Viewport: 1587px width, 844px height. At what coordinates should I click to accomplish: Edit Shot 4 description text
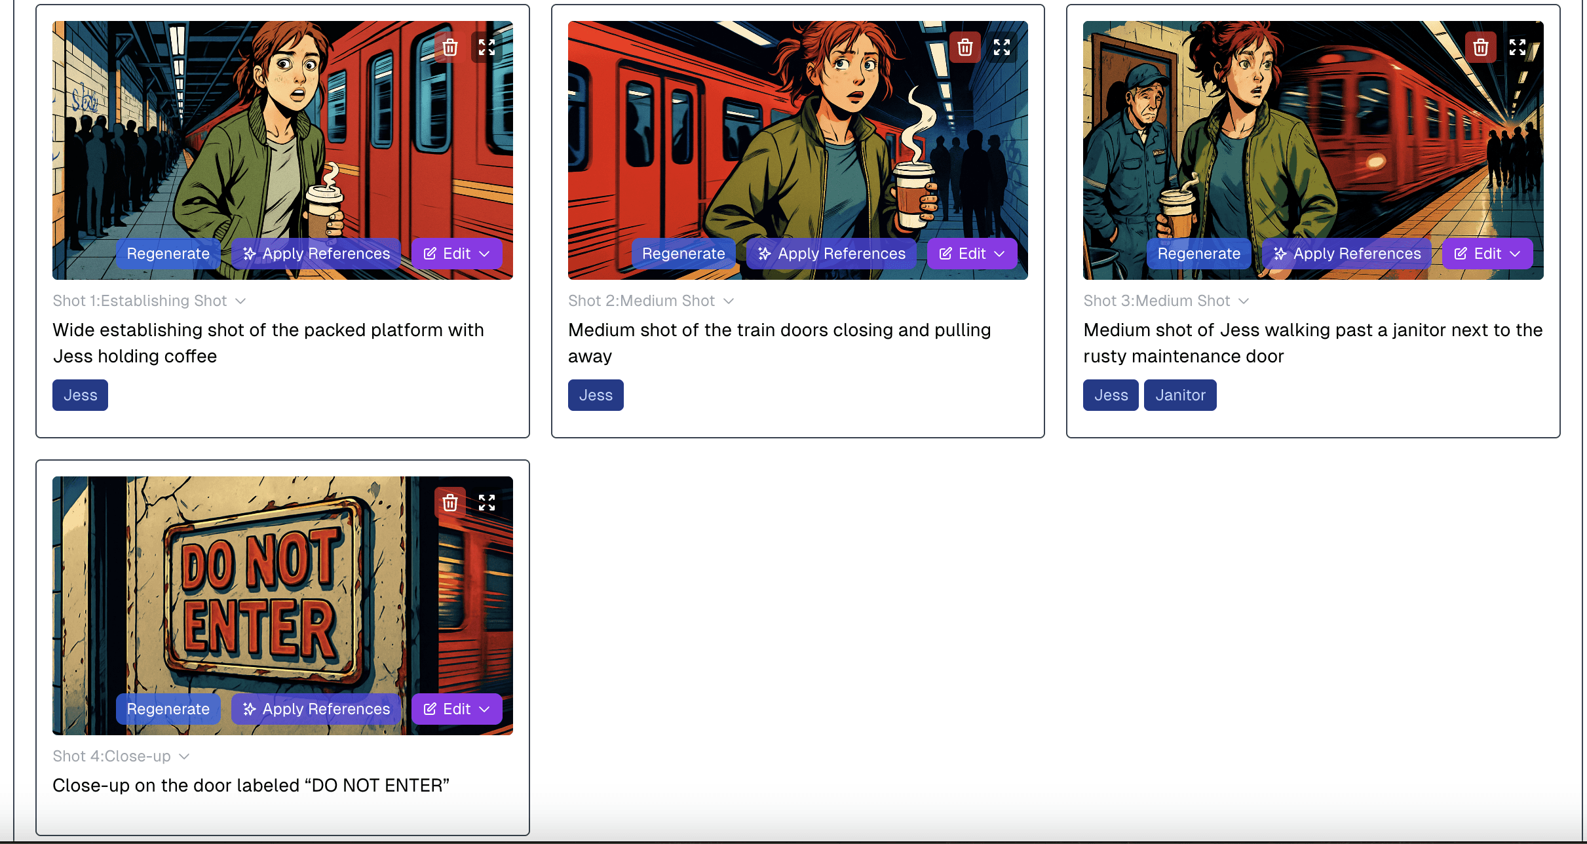coord(251,785)
